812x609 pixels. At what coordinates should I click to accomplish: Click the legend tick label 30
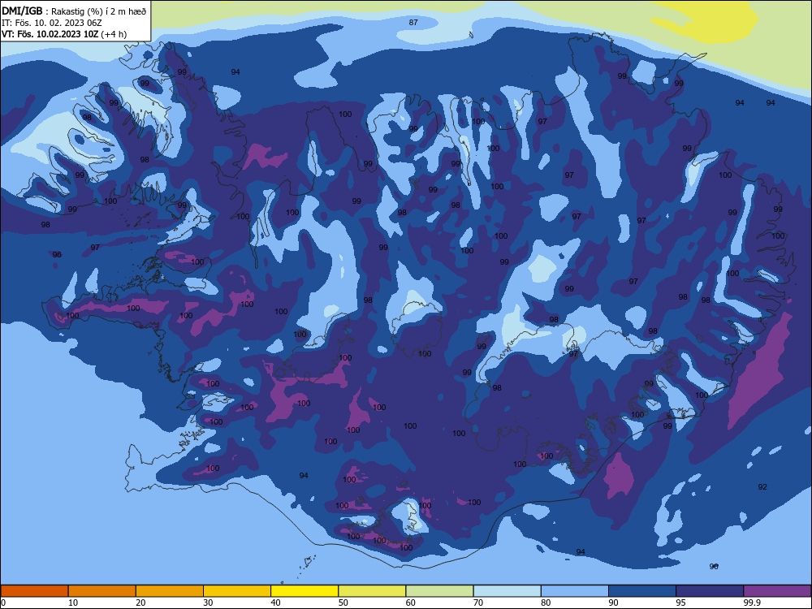[208, 603]
